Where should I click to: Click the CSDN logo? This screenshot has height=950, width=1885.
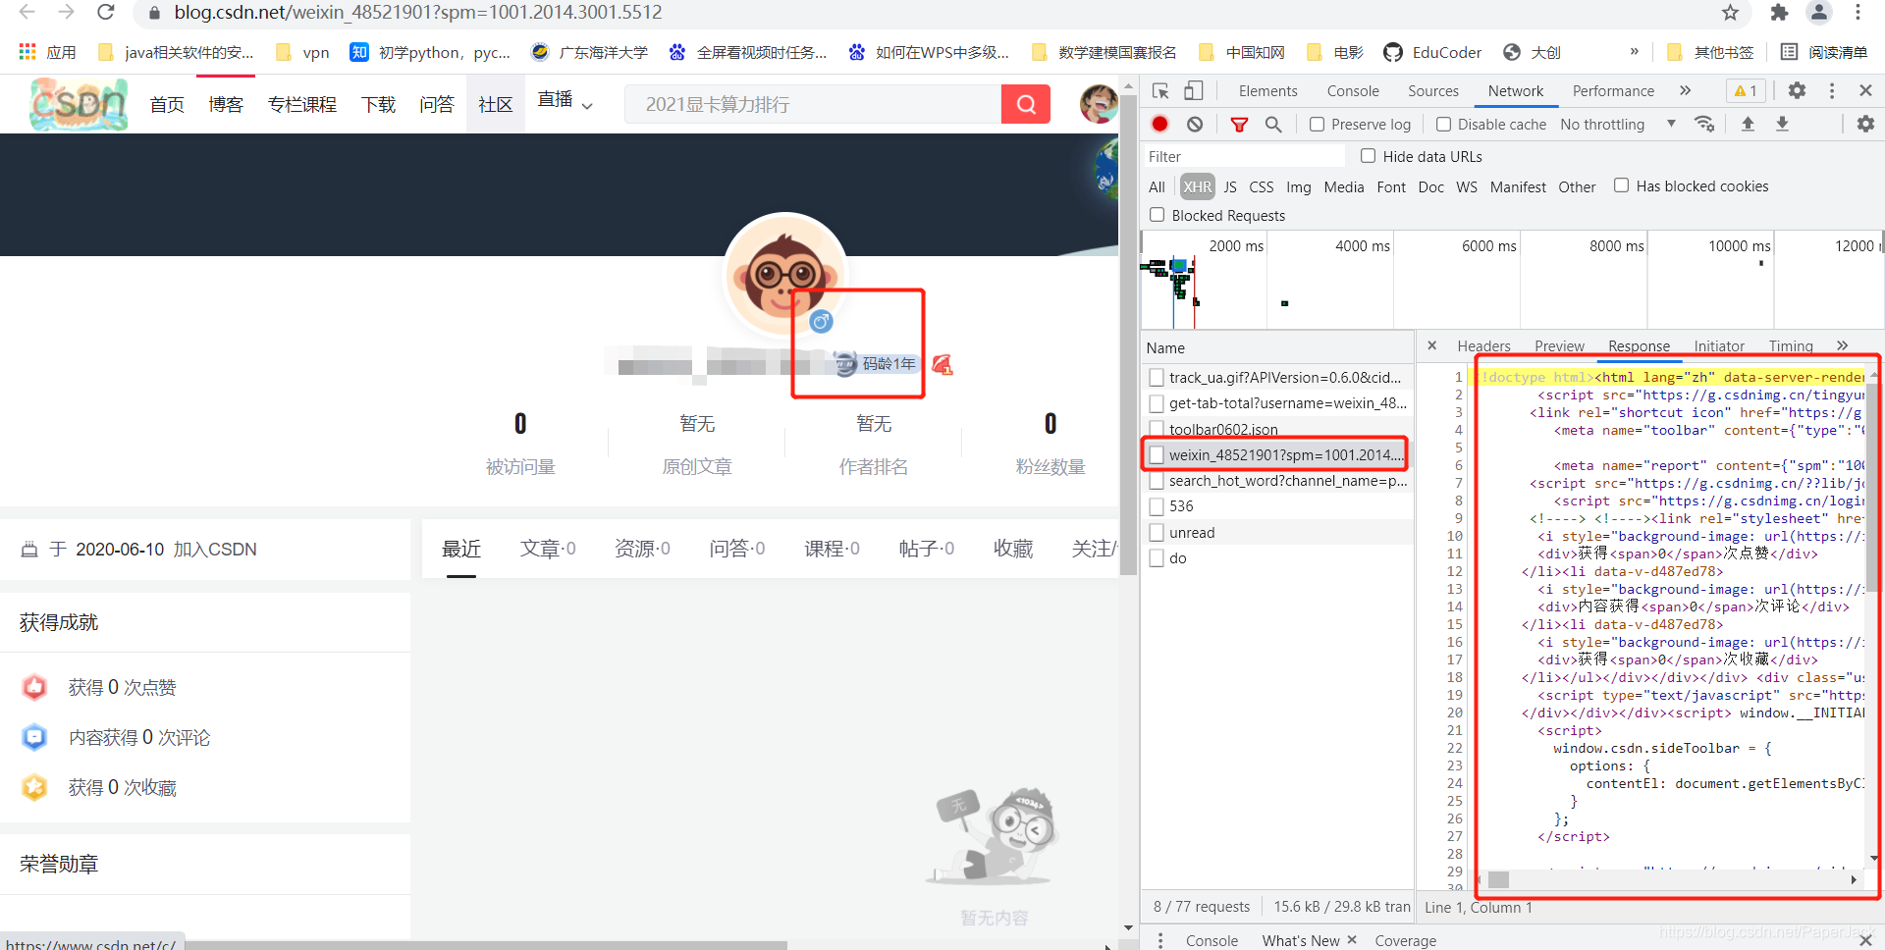79,104
